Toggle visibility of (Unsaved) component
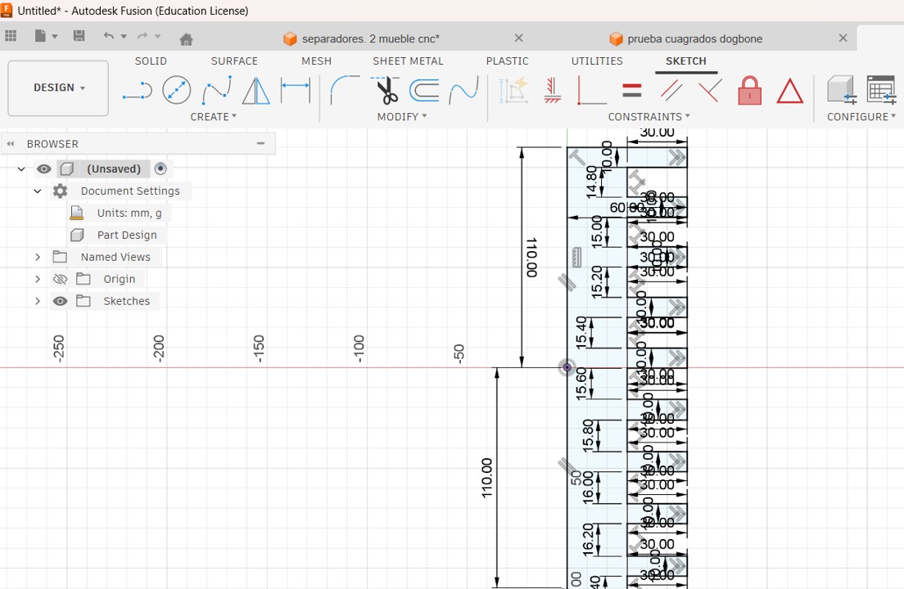 [44, 169]
